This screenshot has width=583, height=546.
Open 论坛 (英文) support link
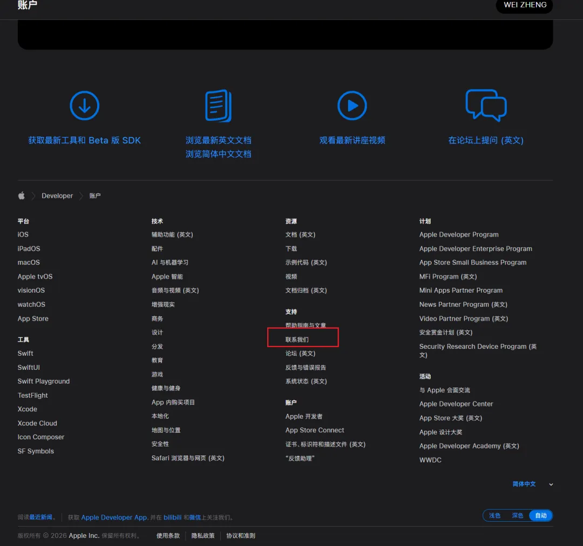300,354
